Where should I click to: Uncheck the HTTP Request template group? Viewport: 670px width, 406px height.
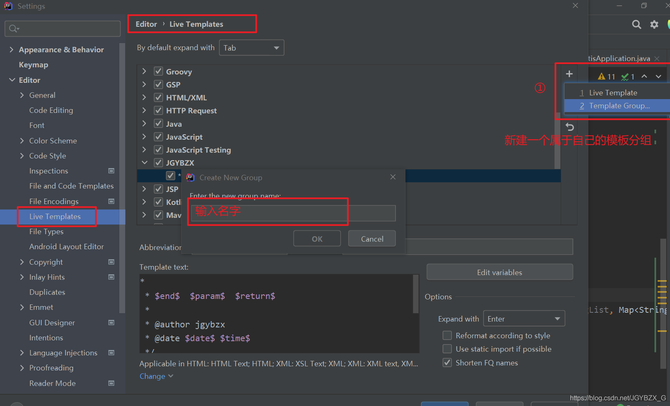click(158, 110)
